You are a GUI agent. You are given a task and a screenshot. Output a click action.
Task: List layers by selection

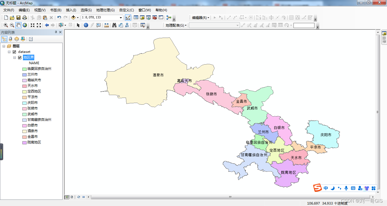pyautogui.click(x=23, y=39)
